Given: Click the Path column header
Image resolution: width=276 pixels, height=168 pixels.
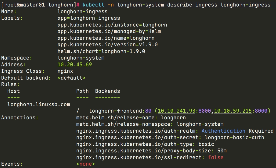Looking at the screenshot, I should point(82,91).
